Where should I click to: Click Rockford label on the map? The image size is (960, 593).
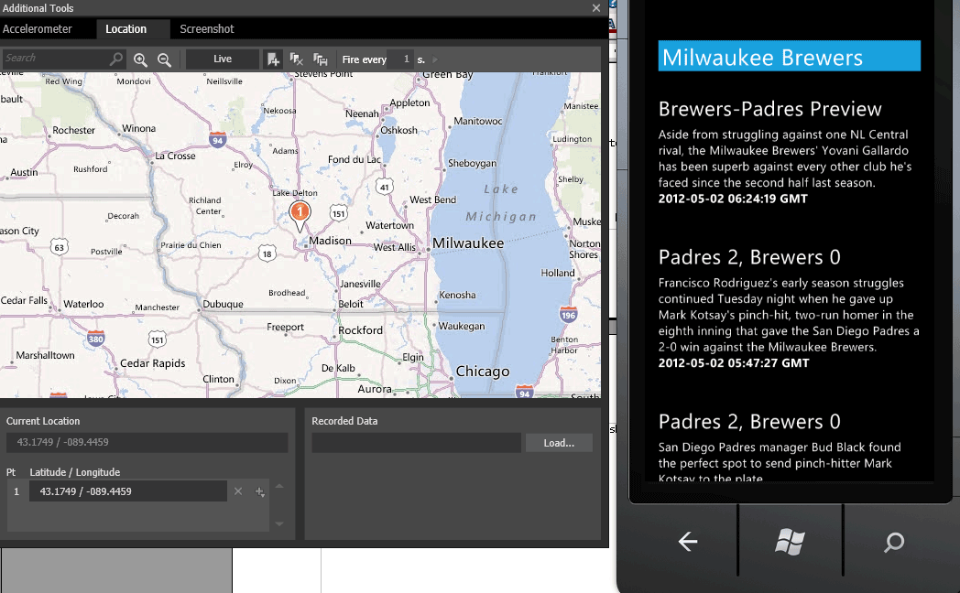361,330
